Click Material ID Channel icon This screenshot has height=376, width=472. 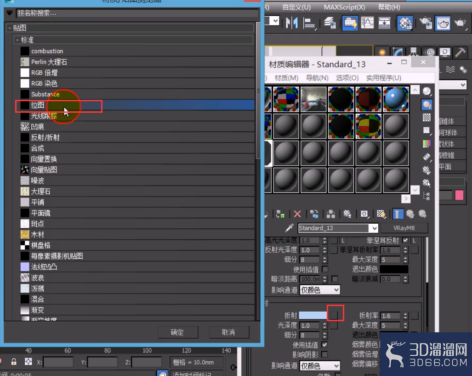coord(364,214)
